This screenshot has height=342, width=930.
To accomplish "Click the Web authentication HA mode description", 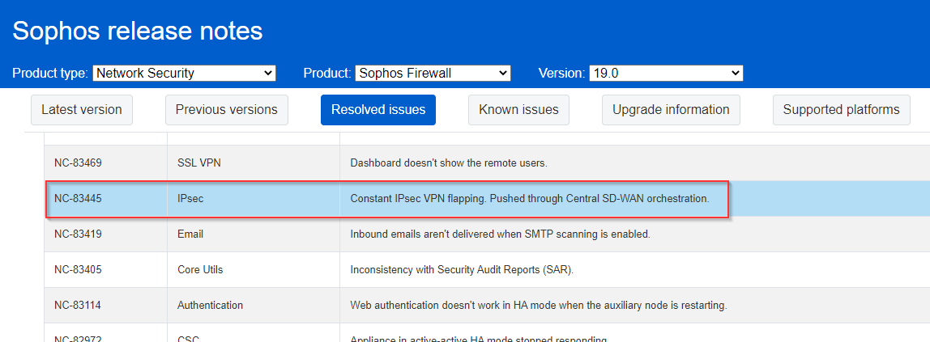I will coord(539,306).
